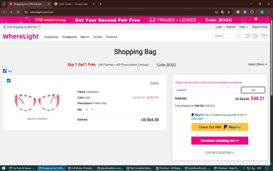Click Select Others link

(x=258, y=64)
